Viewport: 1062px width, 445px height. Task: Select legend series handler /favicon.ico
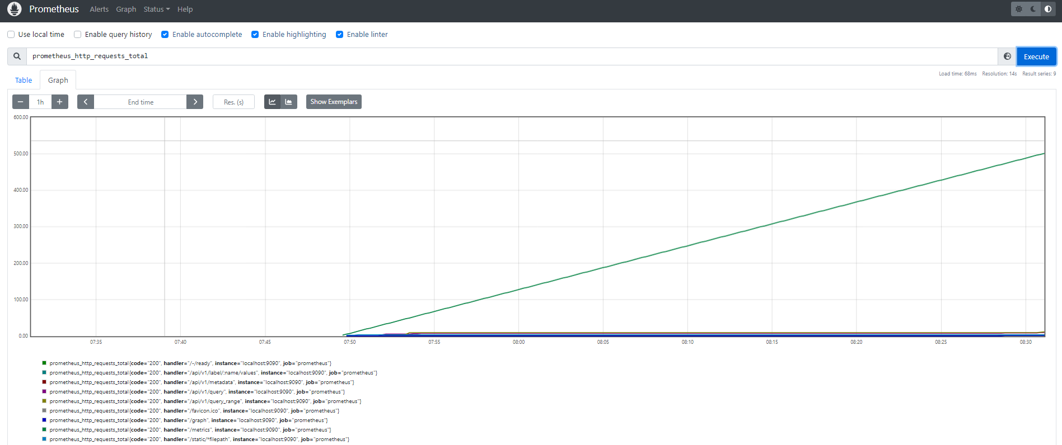(x=194, y=411)
